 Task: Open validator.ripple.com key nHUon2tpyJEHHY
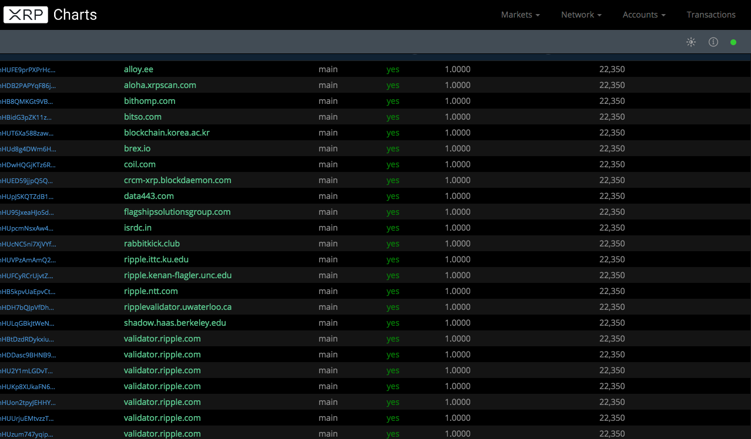[x=28, y=403]
